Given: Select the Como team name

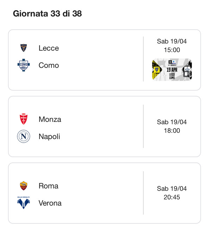Looking at the screenshot, I should (49, 65).
